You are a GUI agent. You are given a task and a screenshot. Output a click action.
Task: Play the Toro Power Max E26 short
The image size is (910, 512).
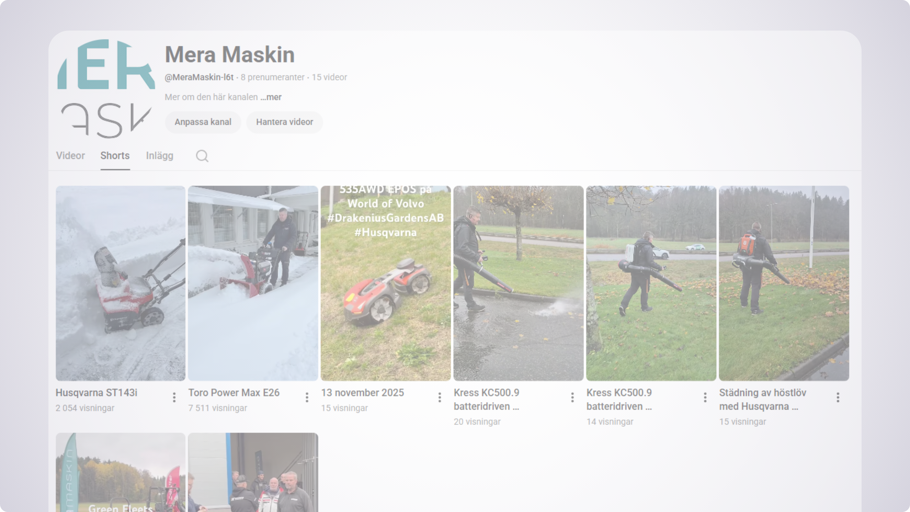pyautogui.click(x=253, y=283)
